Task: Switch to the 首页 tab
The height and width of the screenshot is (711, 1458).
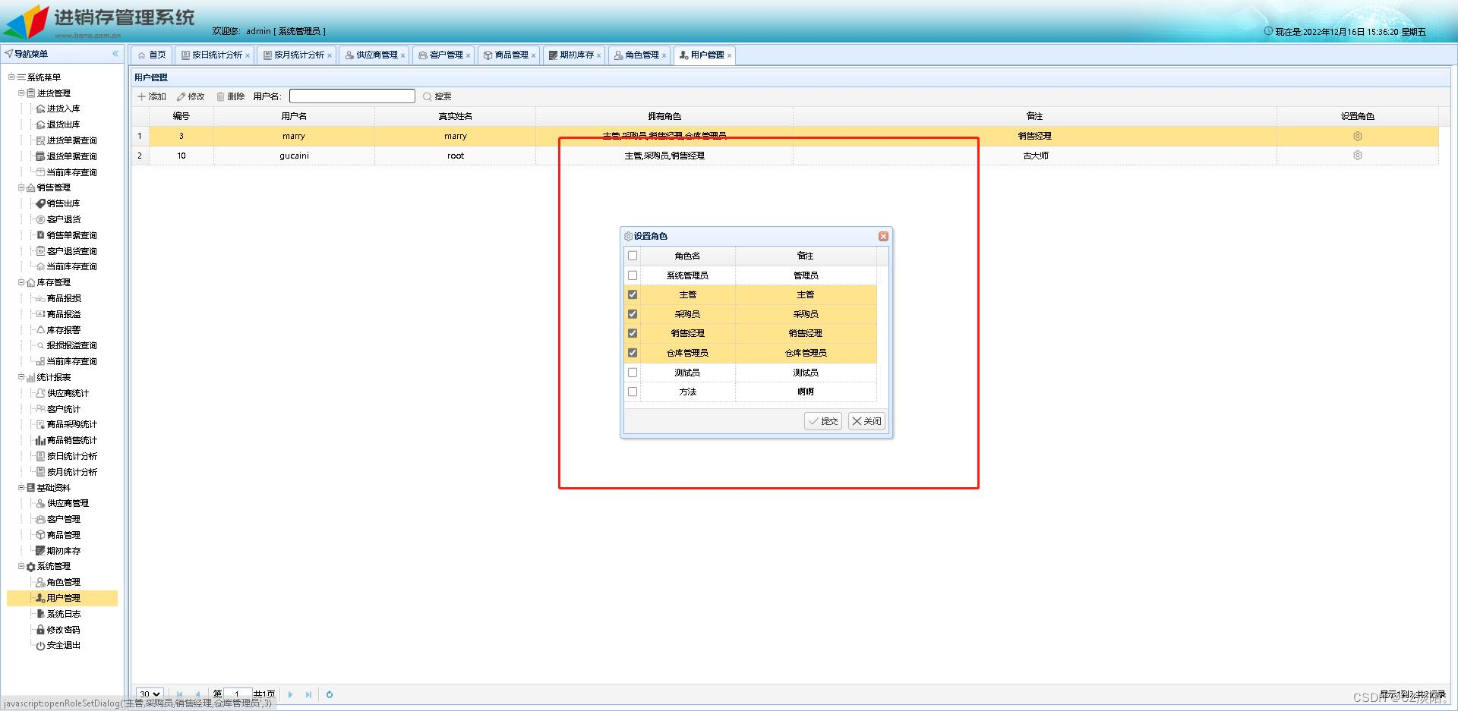Action: (x=152, y=55)
